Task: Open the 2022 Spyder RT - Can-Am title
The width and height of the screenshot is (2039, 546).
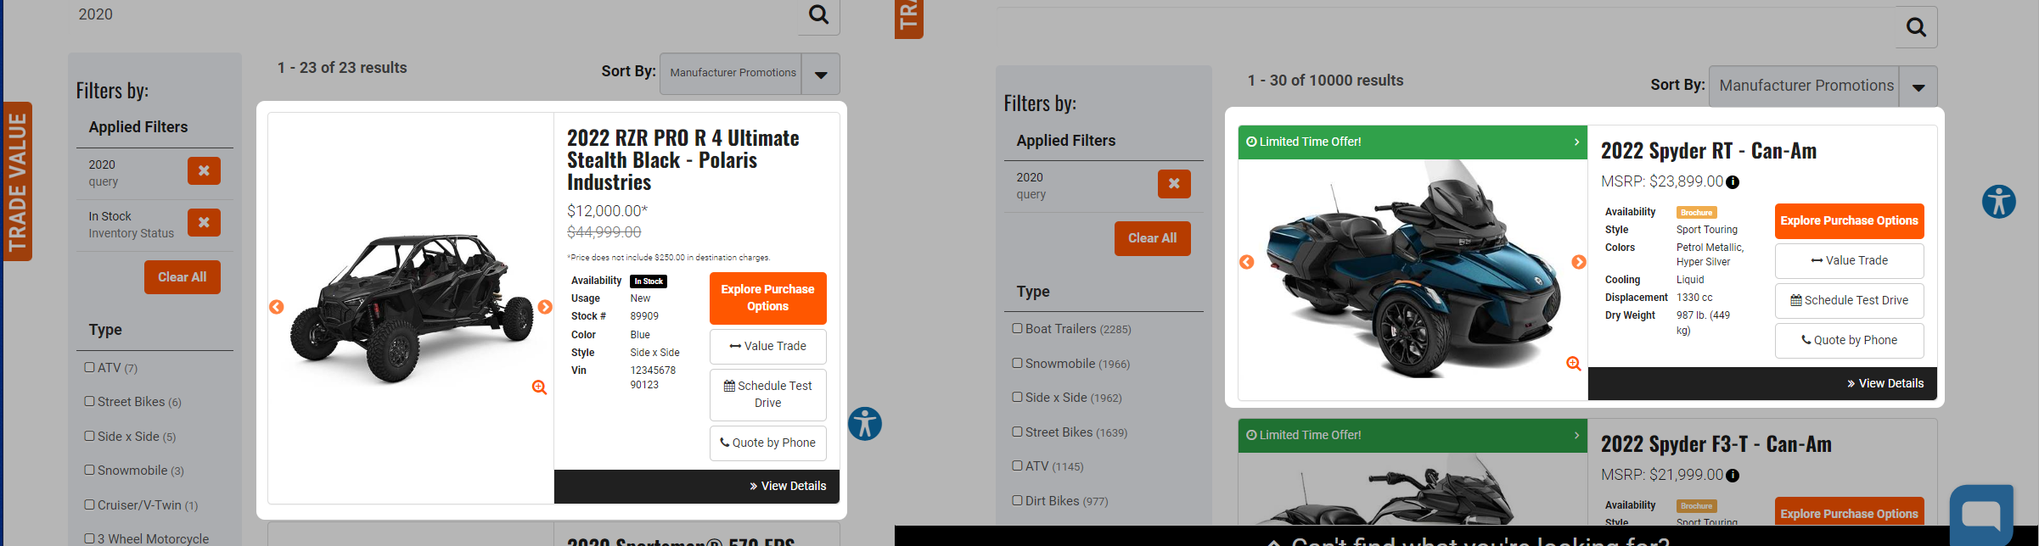Action: click(1708, 151)
